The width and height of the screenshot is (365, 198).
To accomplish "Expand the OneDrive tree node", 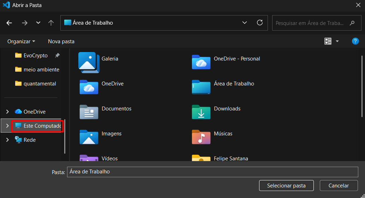I will [7, 112].
